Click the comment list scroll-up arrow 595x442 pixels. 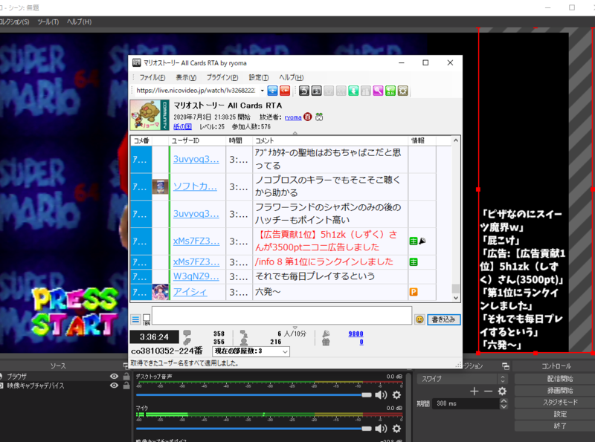pyautogui.click(x=456, y=140)
